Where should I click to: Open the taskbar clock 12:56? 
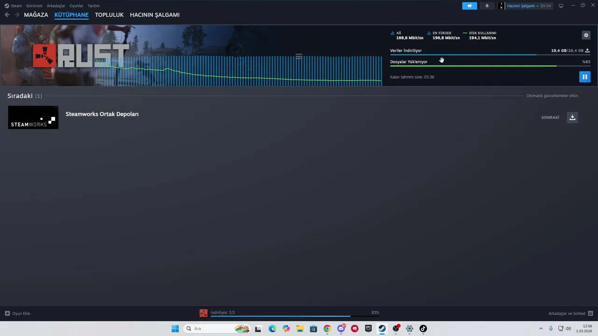coord(584,329)
